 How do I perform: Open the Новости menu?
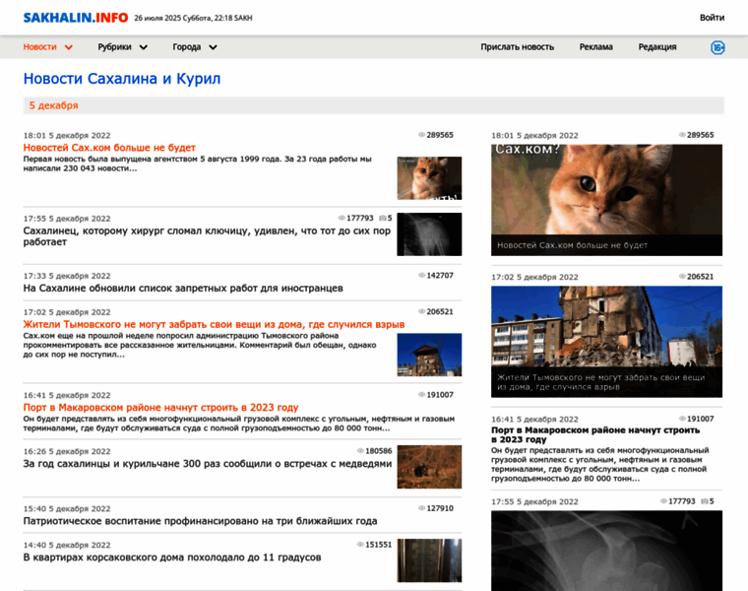[x=40, y=46]
